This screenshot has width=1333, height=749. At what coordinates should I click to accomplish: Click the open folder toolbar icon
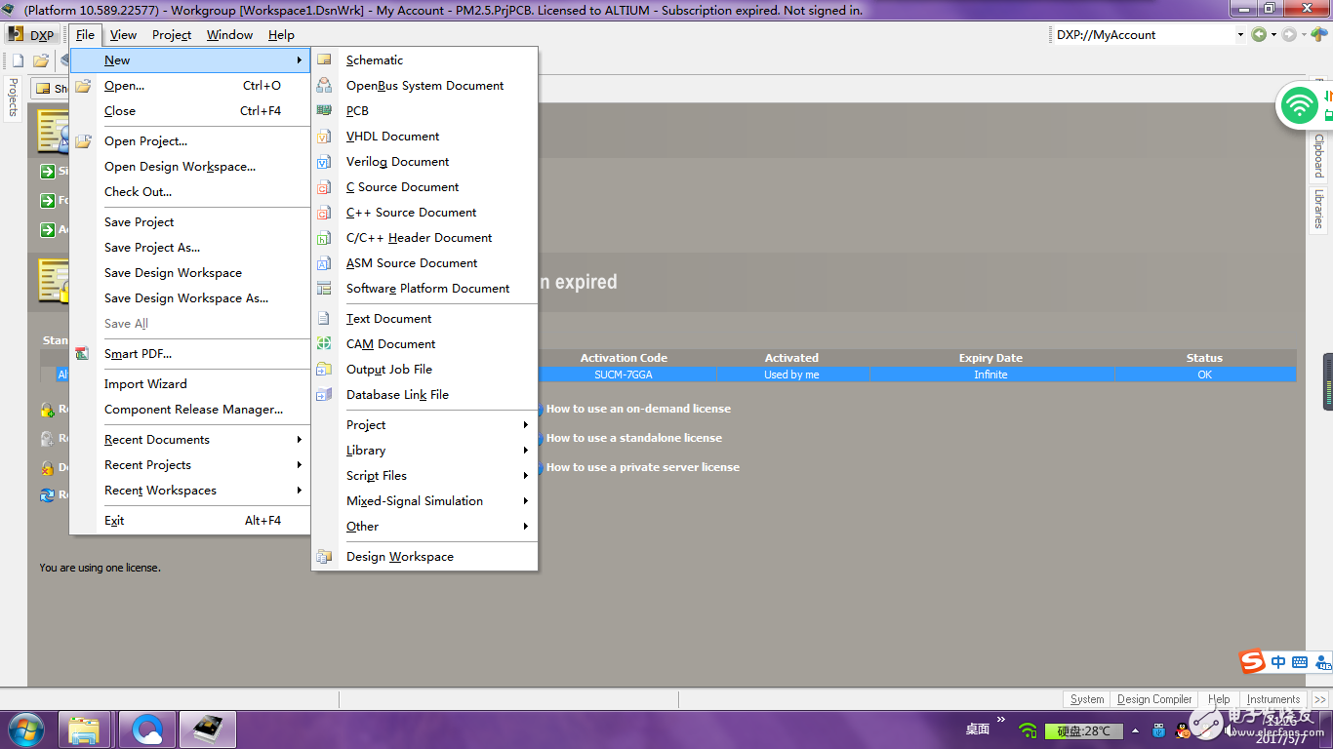click(x=41, y=60)
